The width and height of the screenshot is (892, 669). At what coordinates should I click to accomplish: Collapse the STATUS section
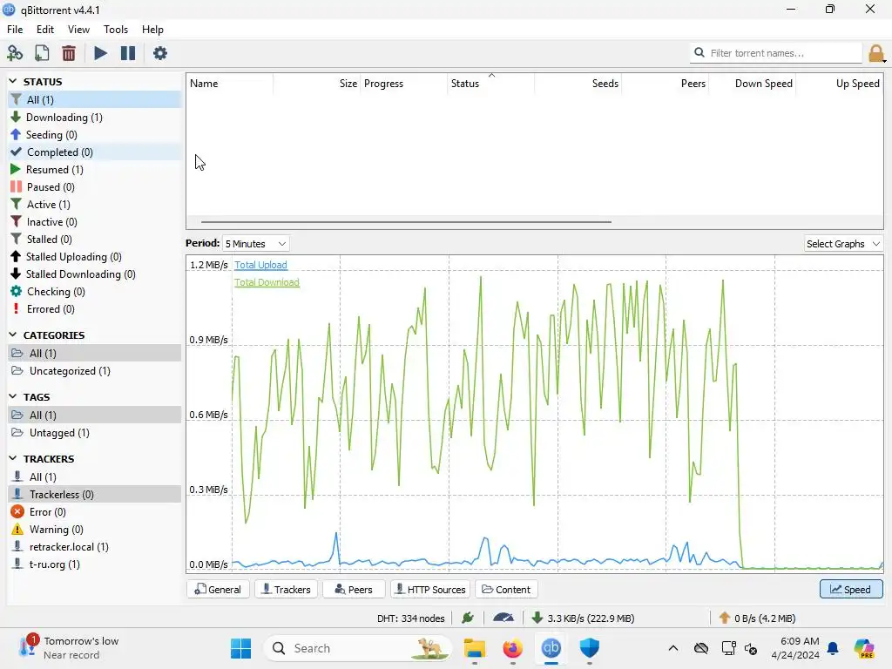click(13, 81)
